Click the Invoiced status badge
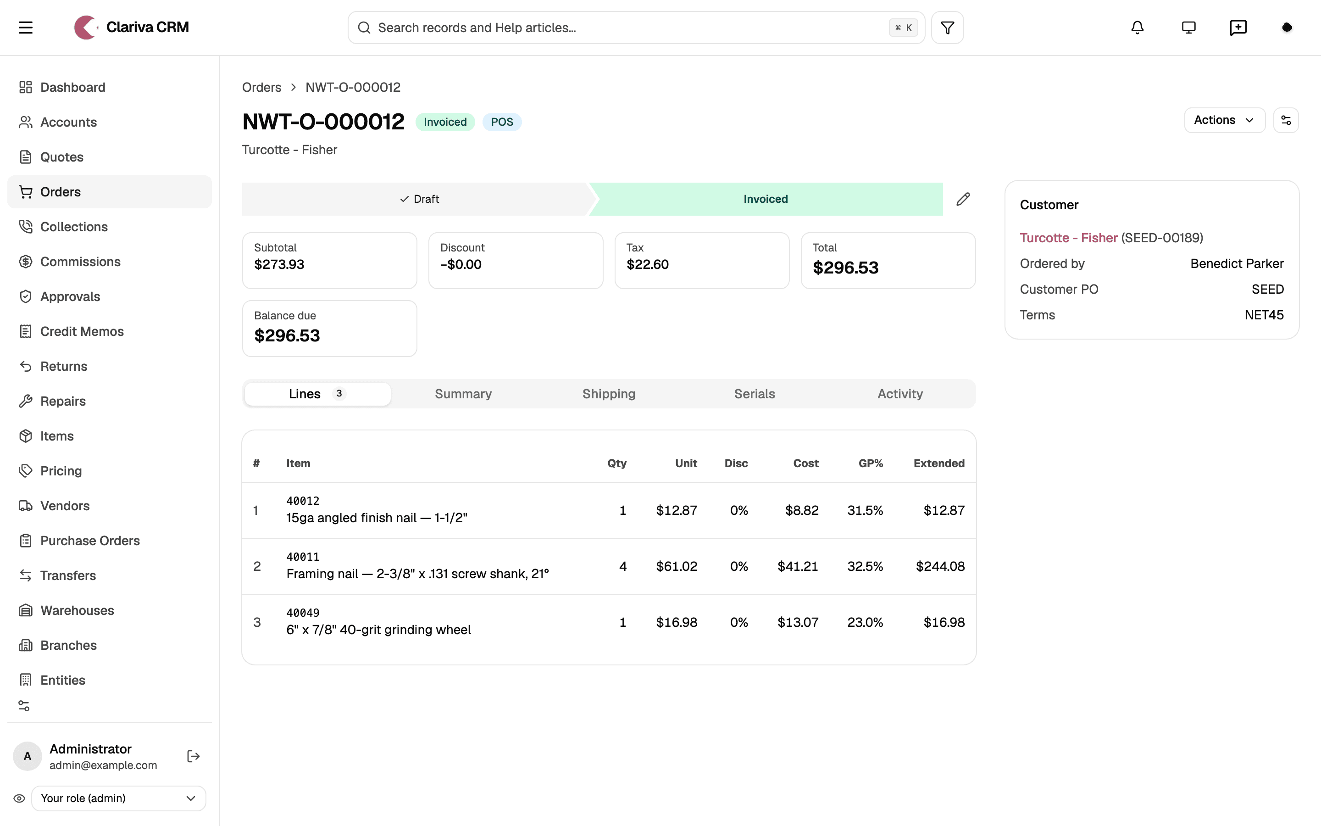1321x826 pixels. (445, 122)
